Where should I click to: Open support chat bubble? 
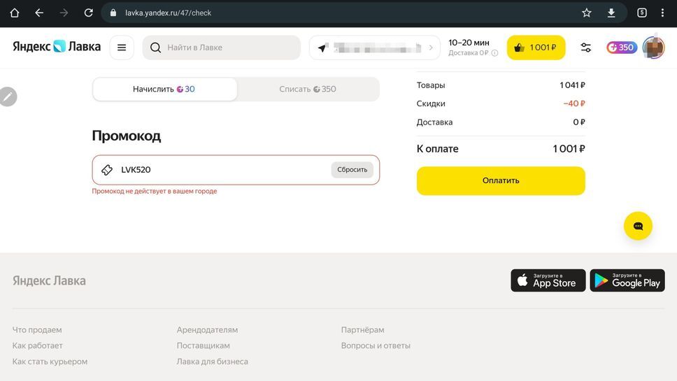tap(638, 226)
